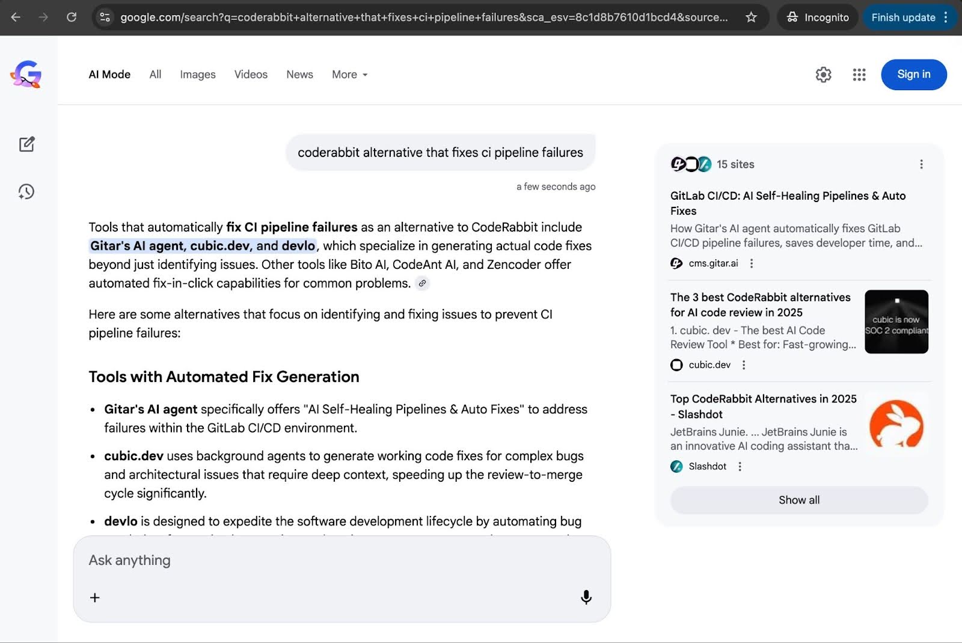Image resolution: width=962 pixels, height=643 pixels.
Task: Open the Google apps grid
Action: click(859, 75)
